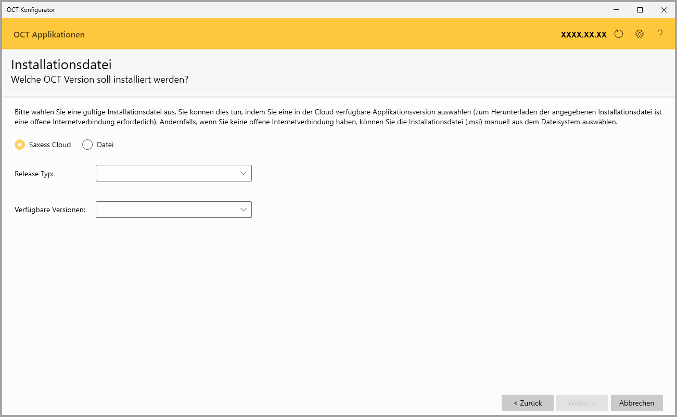Open settings via the gear icon
677x417 pixels.
(x=640, y=34)
